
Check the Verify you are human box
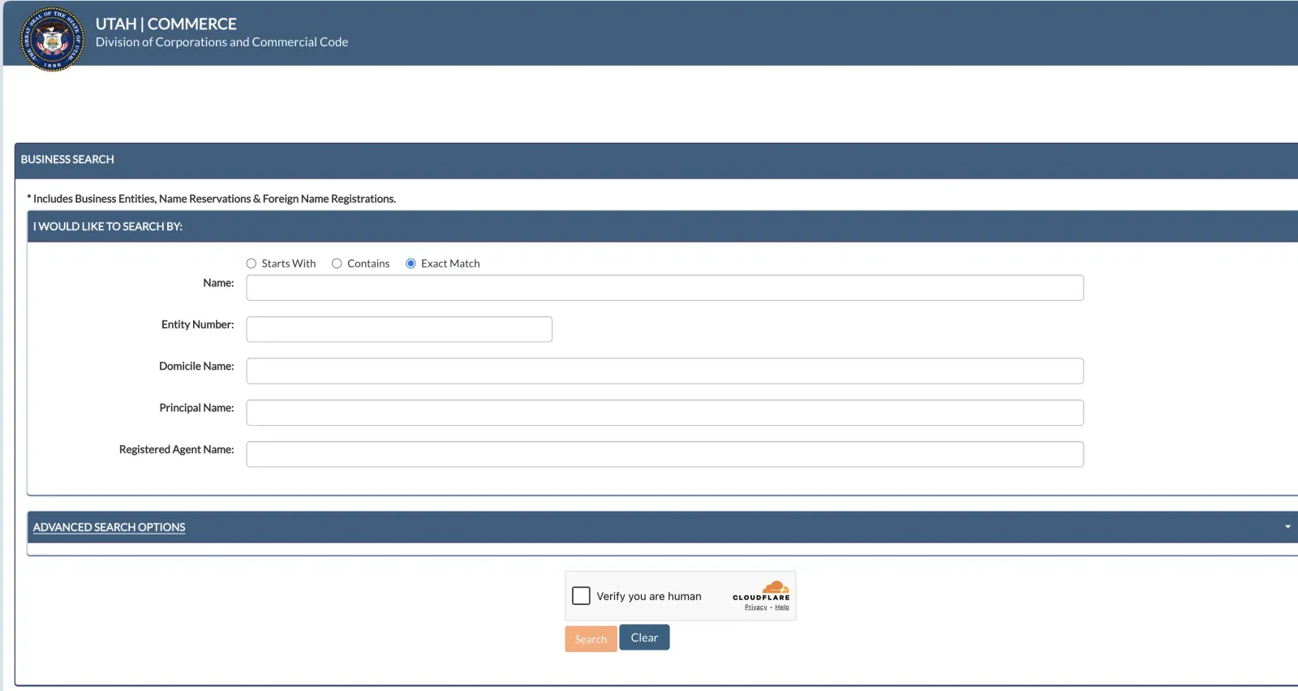[x=581, y=596]
